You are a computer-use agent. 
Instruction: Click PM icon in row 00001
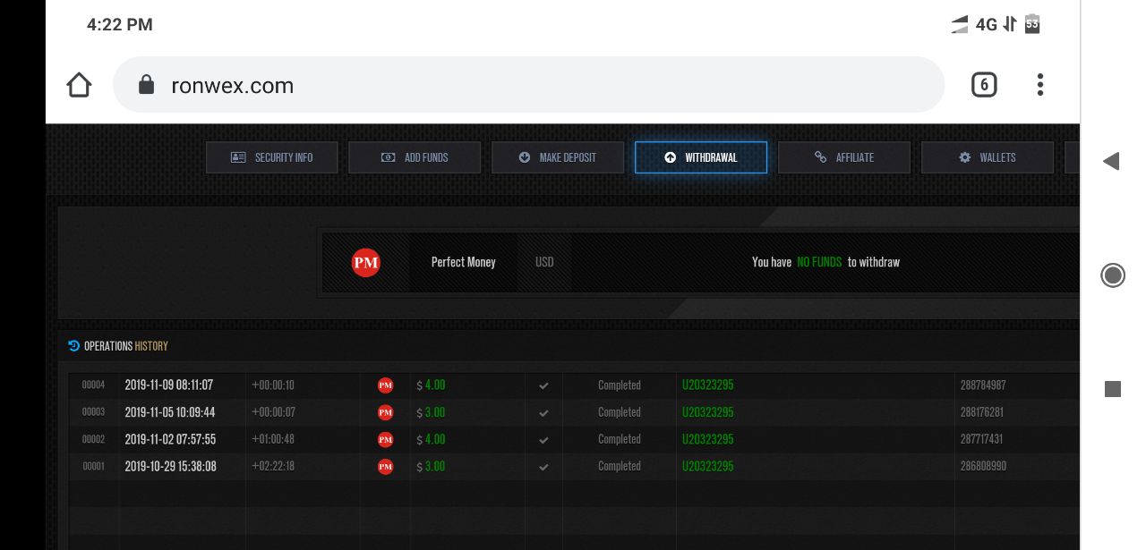point(386,466)
